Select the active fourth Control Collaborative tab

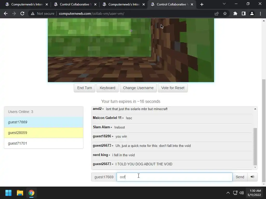click(x=171, y=4)
